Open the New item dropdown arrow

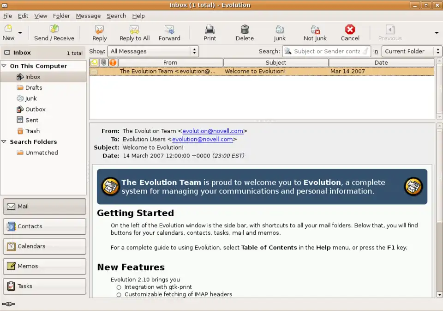tap(20, 33)
